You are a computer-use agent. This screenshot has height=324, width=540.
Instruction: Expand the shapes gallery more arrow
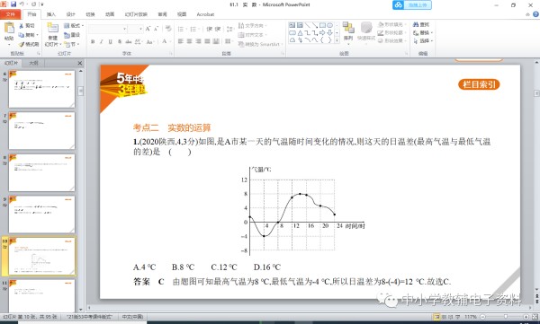pos(337,40)
